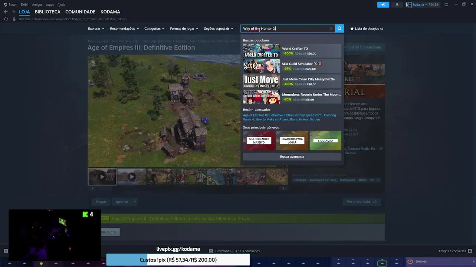The image size is (476, 267).
Task: Open Seções especiais dropdown
Action: pyautogui.click(x=219, y=29)
